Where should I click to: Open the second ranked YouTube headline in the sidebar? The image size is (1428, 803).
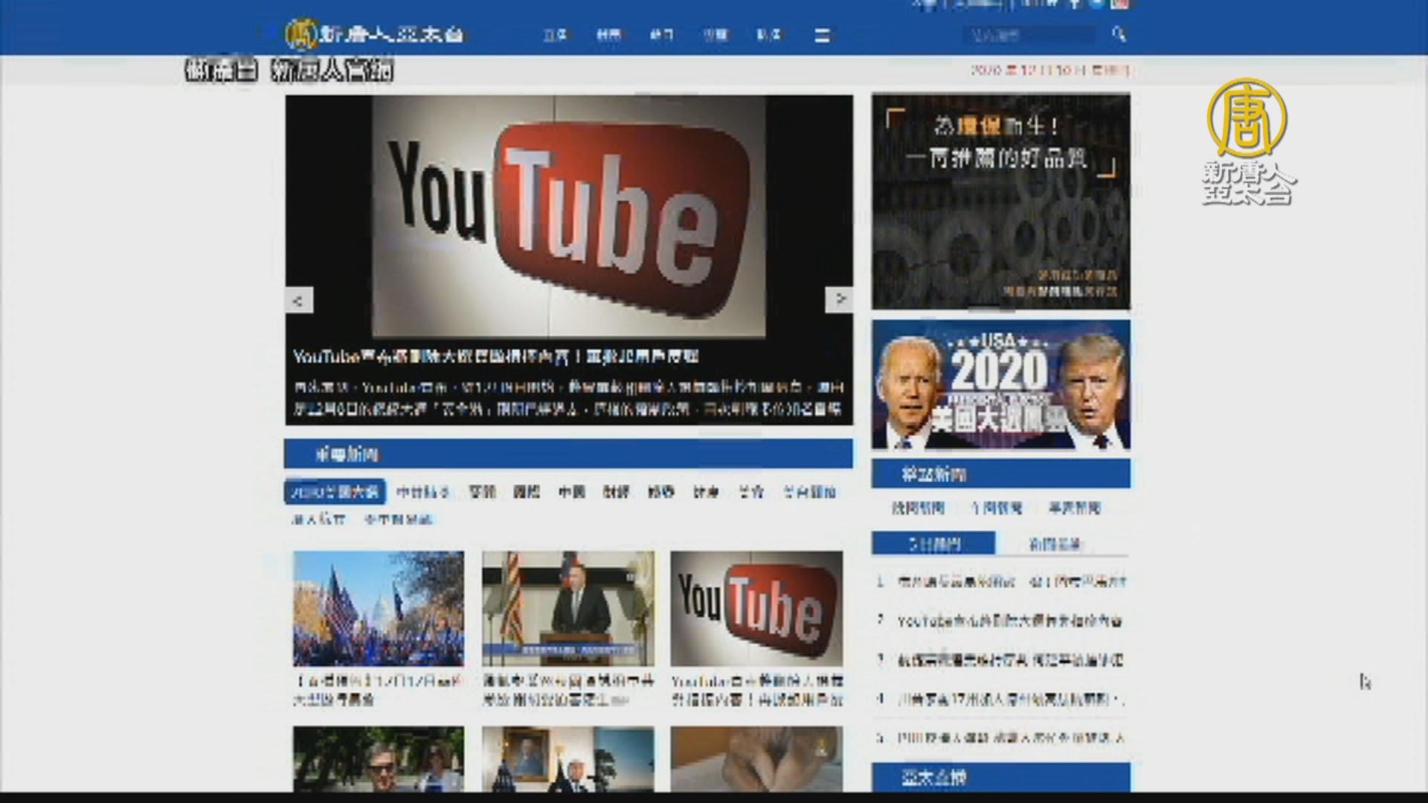click(1009, 622)
